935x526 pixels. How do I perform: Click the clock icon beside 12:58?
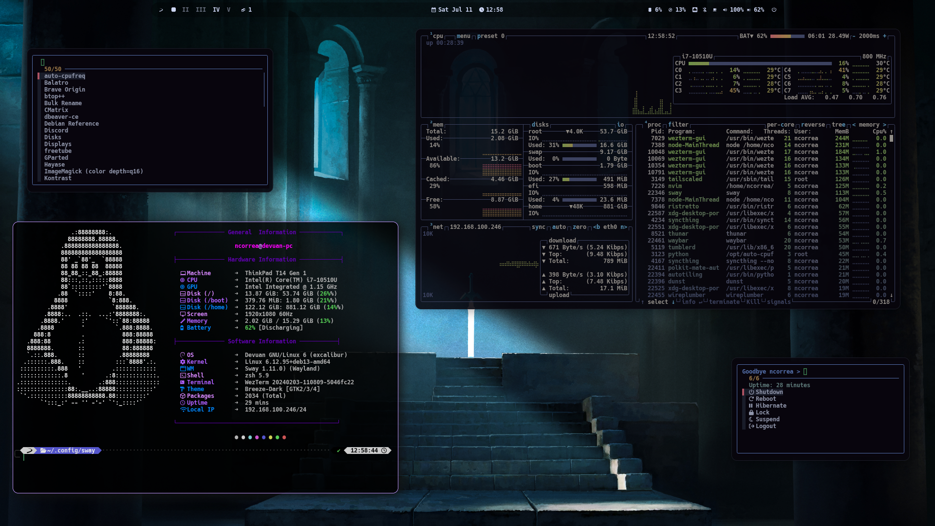click(x=481, y=10)
